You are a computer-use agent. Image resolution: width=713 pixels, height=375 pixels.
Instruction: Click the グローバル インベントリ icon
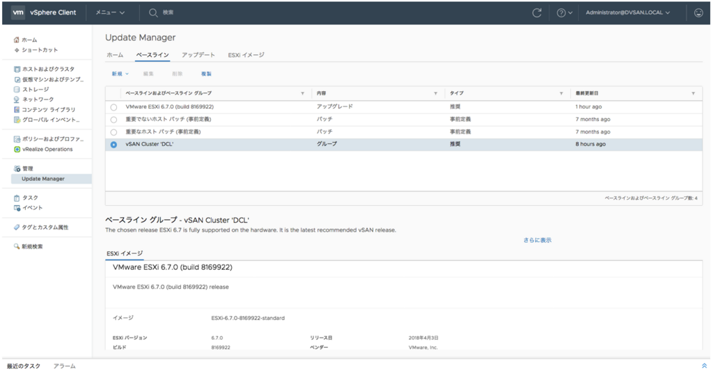pyautogui.click(x=17, y=120)
